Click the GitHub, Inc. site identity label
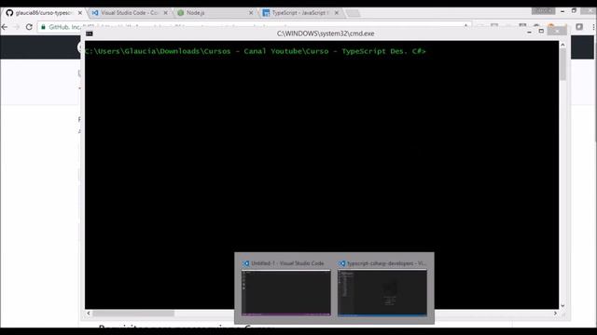 click(x=64, y=27)
